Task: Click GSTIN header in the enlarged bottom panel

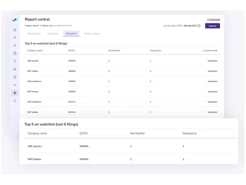Action: click(x=84, y=133)
